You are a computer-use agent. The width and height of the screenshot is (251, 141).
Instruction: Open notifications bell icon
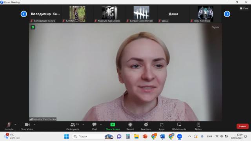click(x=246, y=136)
